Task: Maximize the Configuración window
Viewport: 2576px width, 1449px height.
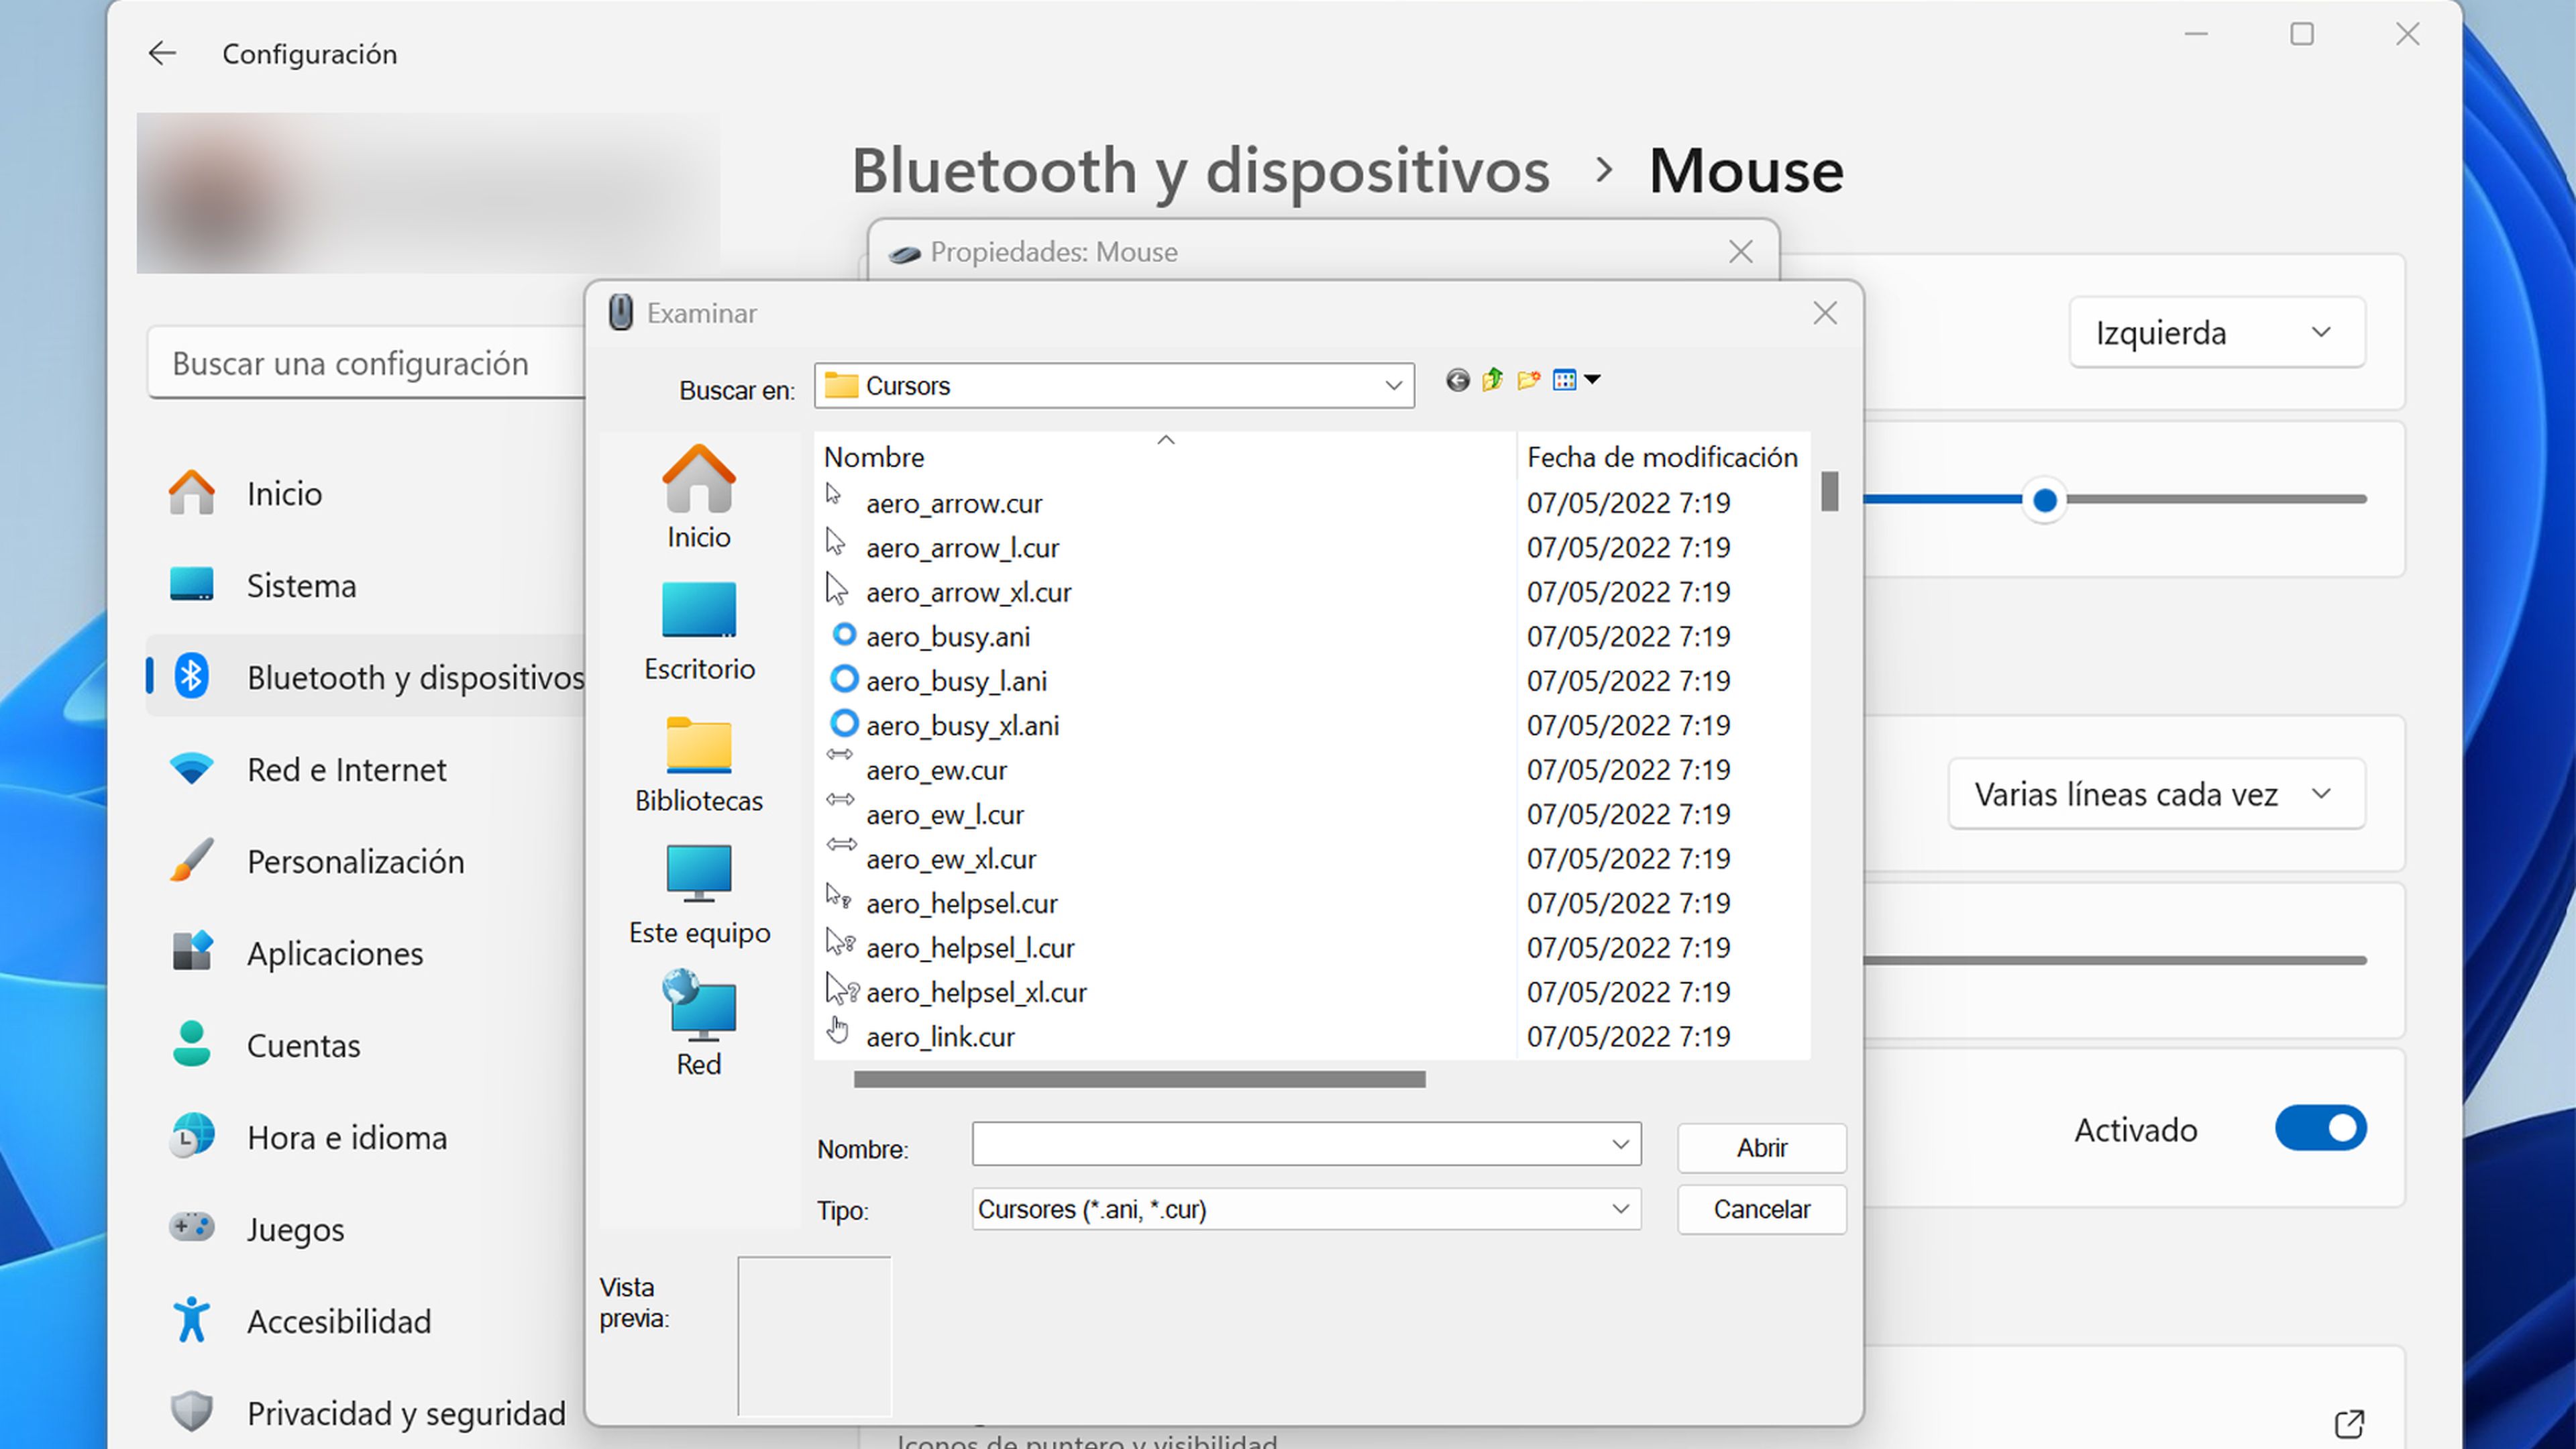Action: pyautogui.click(x=2302, y=35)
